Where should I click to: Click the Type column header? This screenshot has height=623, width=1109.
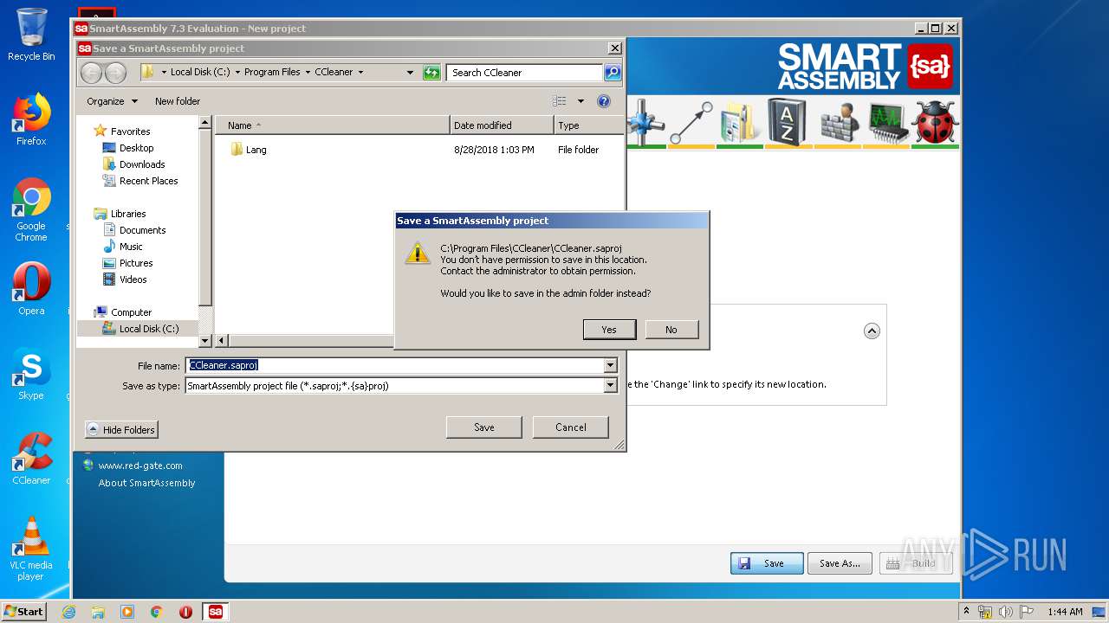[x=588, y=125]
